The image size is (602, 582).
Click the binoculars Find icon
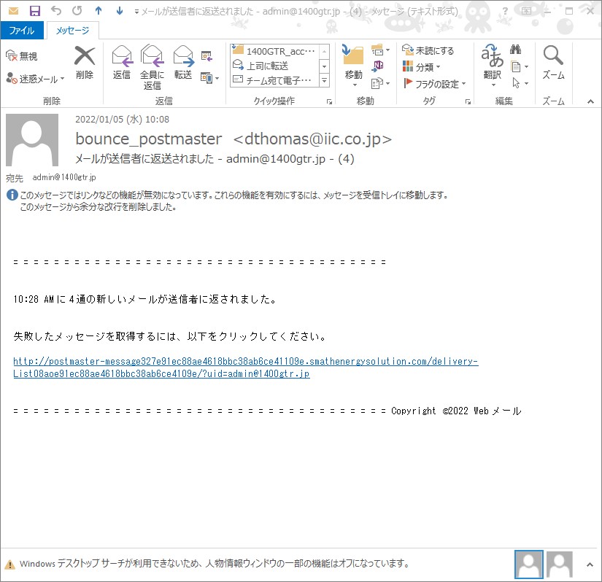pyautogui.click(x=515, y=49)
